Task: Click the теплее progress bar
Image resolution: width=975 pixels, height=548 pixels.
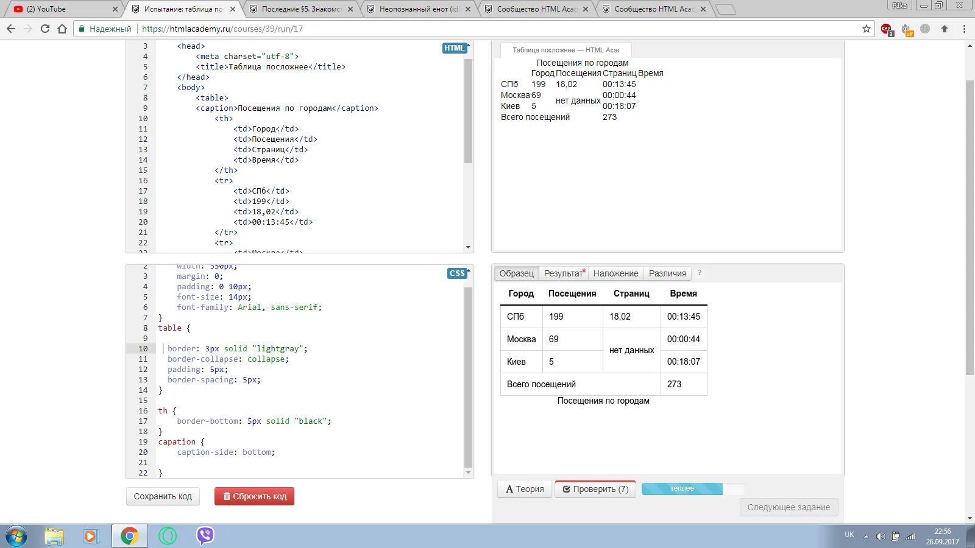Action: tap(693, 488)
